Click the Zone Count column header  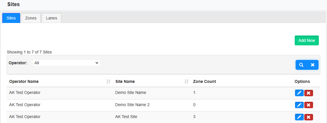(205, 81)
